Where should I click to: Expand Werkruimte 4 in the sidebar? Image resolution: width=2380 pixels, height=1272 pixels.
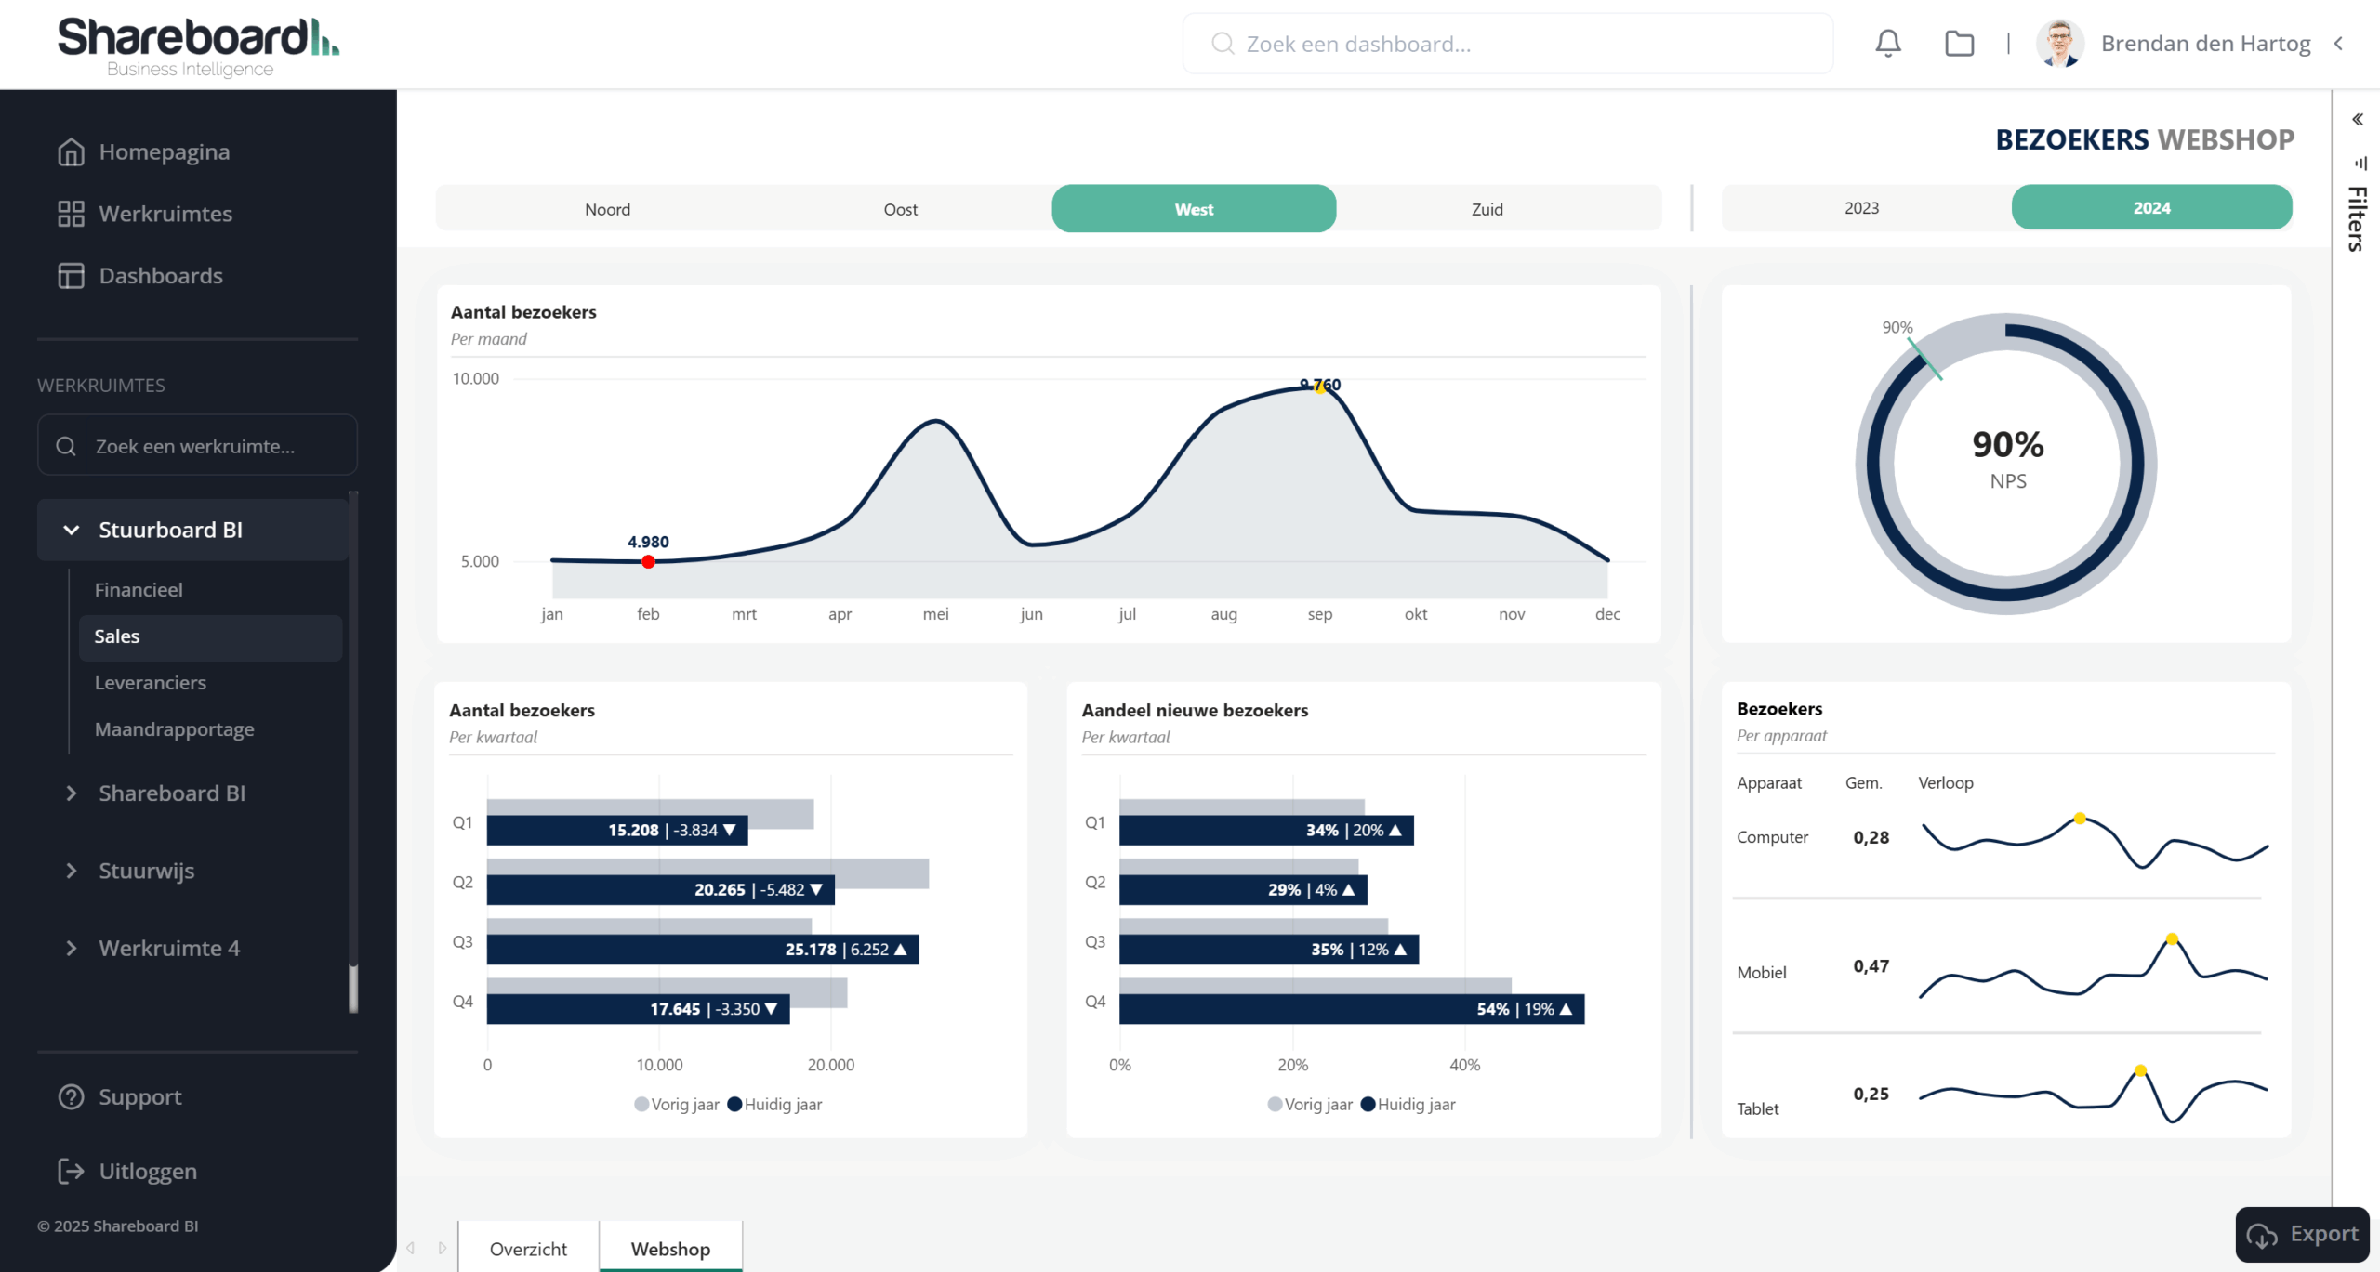[x=72, y=948]
